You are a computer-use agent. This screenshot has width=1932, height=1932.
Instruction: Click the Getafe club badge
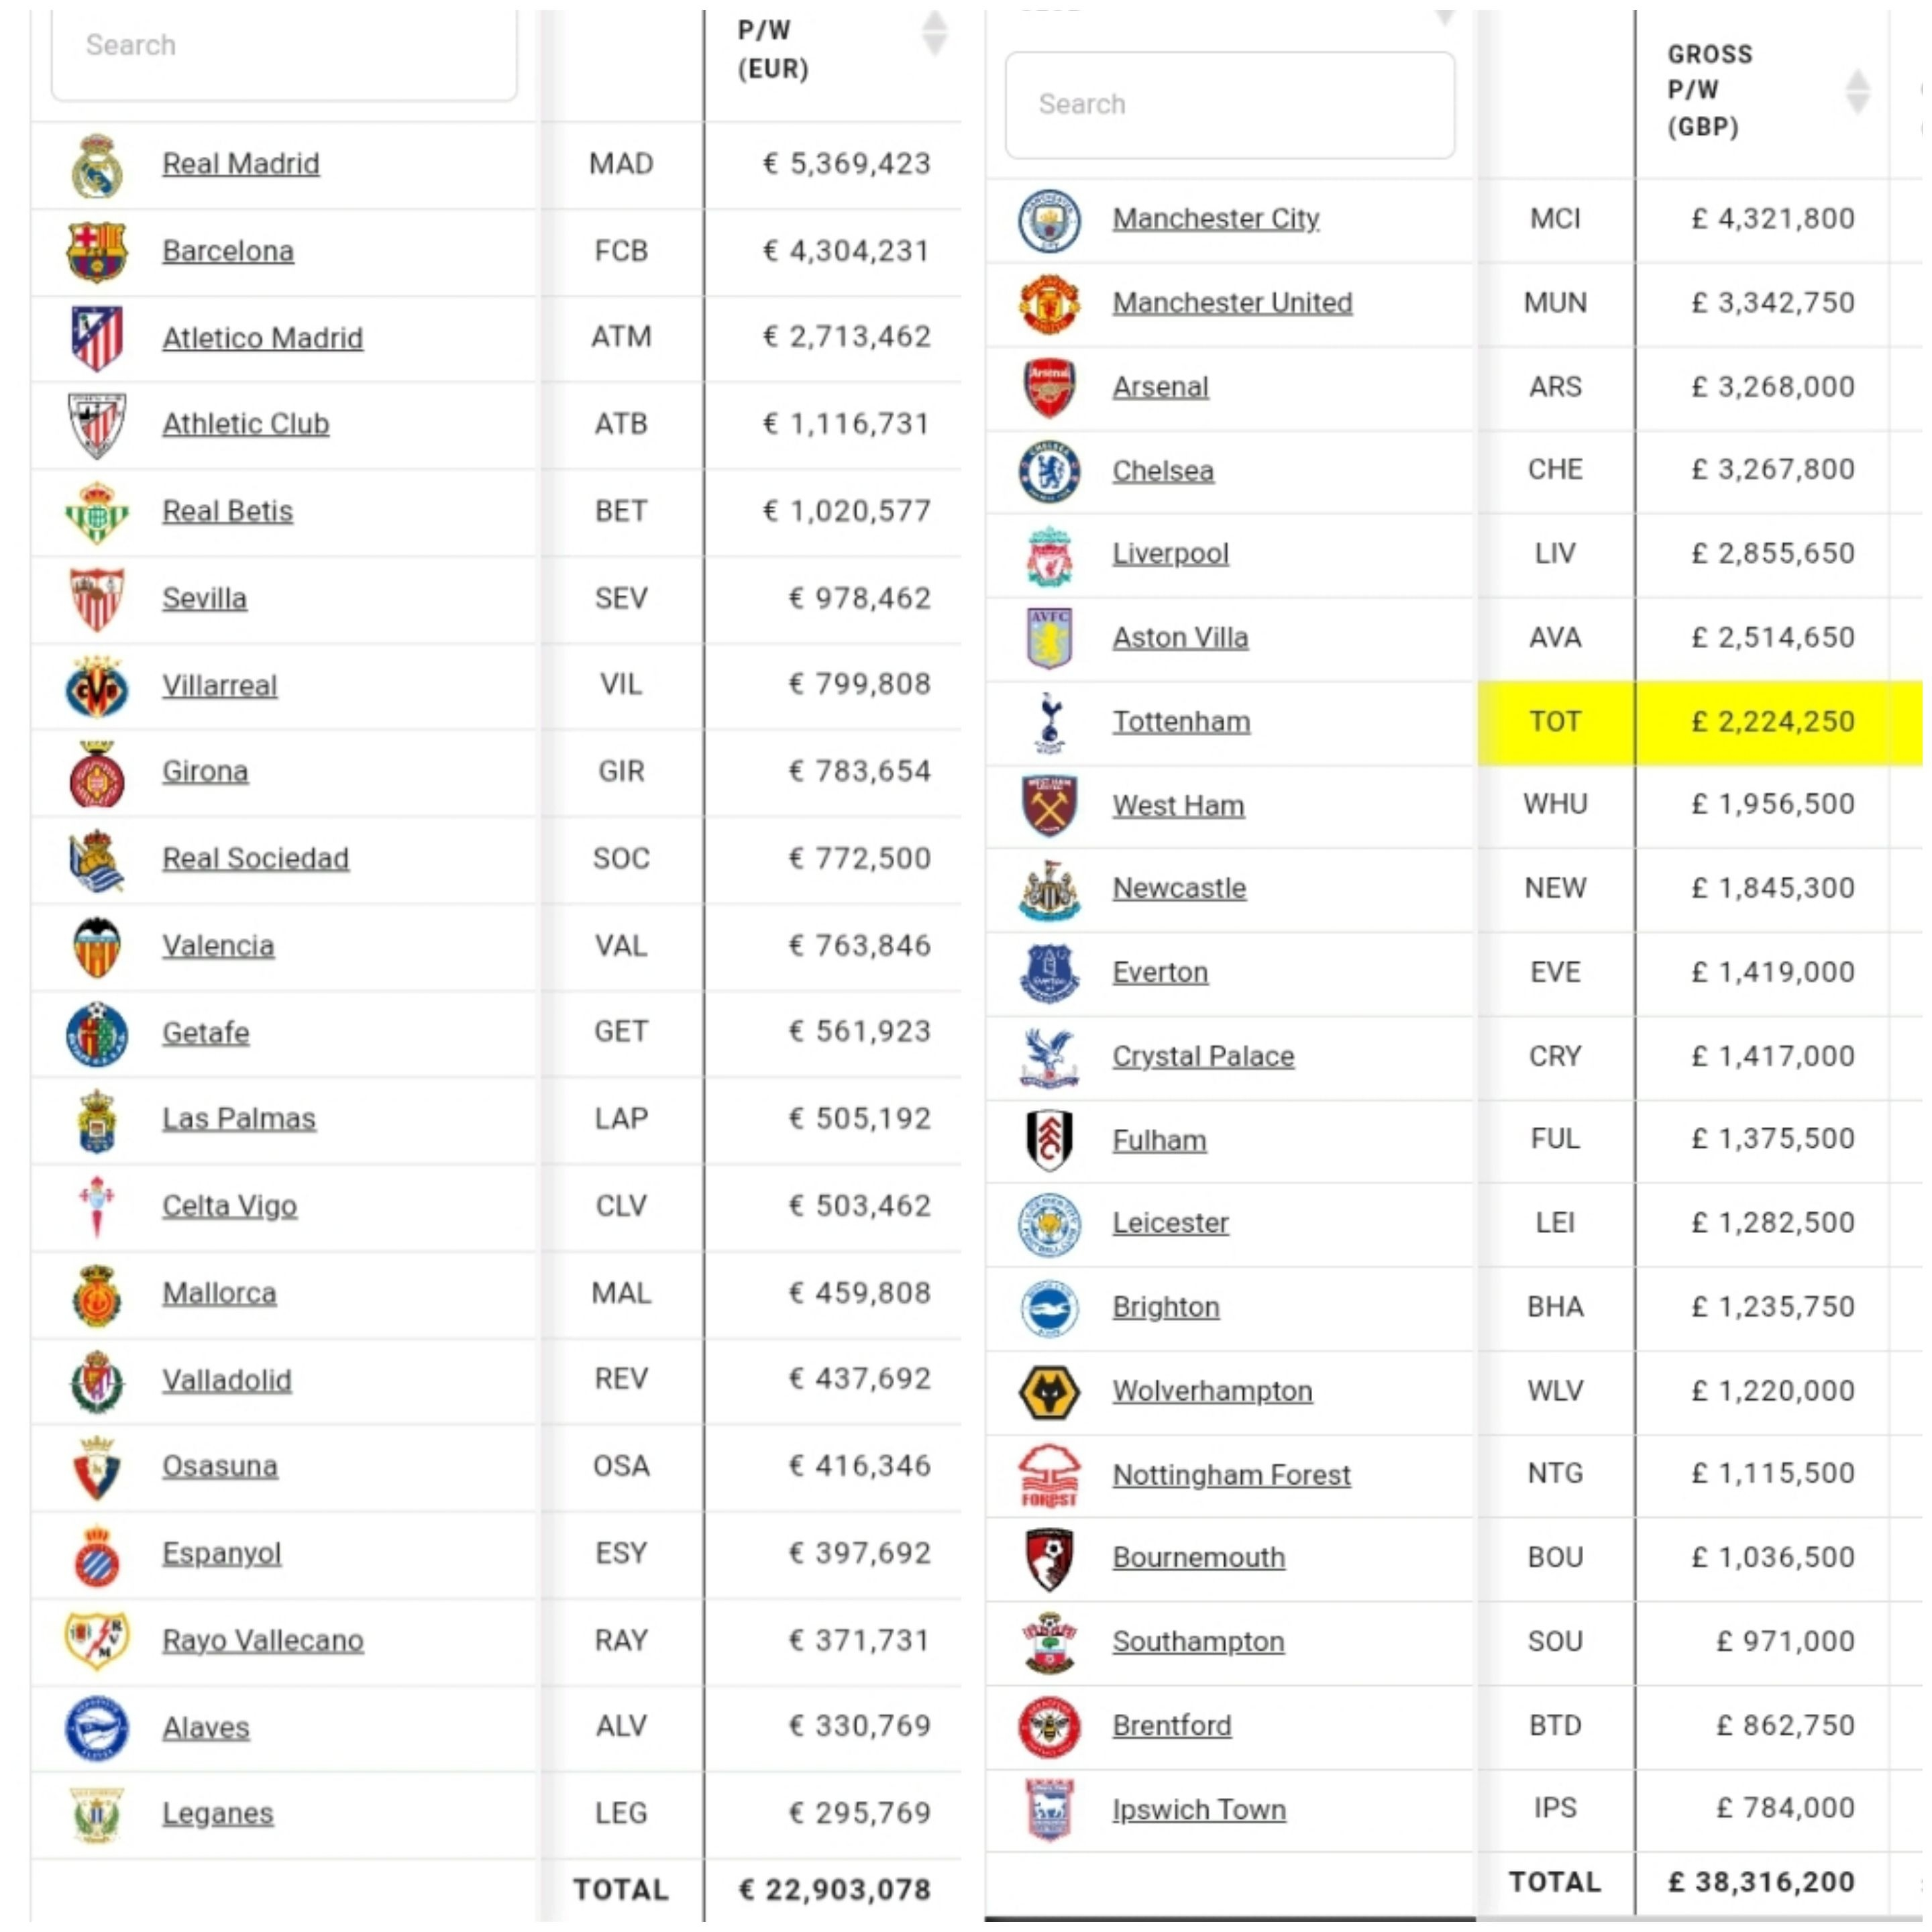97,1033
